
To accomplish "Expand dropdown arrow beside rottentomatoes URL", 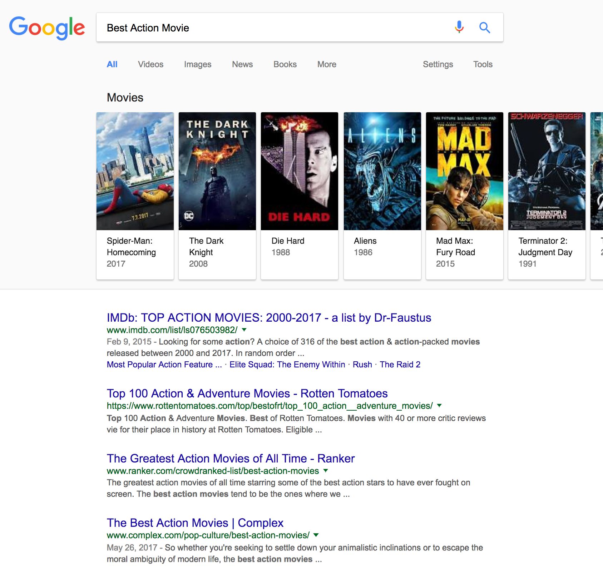I will (439, 406).
